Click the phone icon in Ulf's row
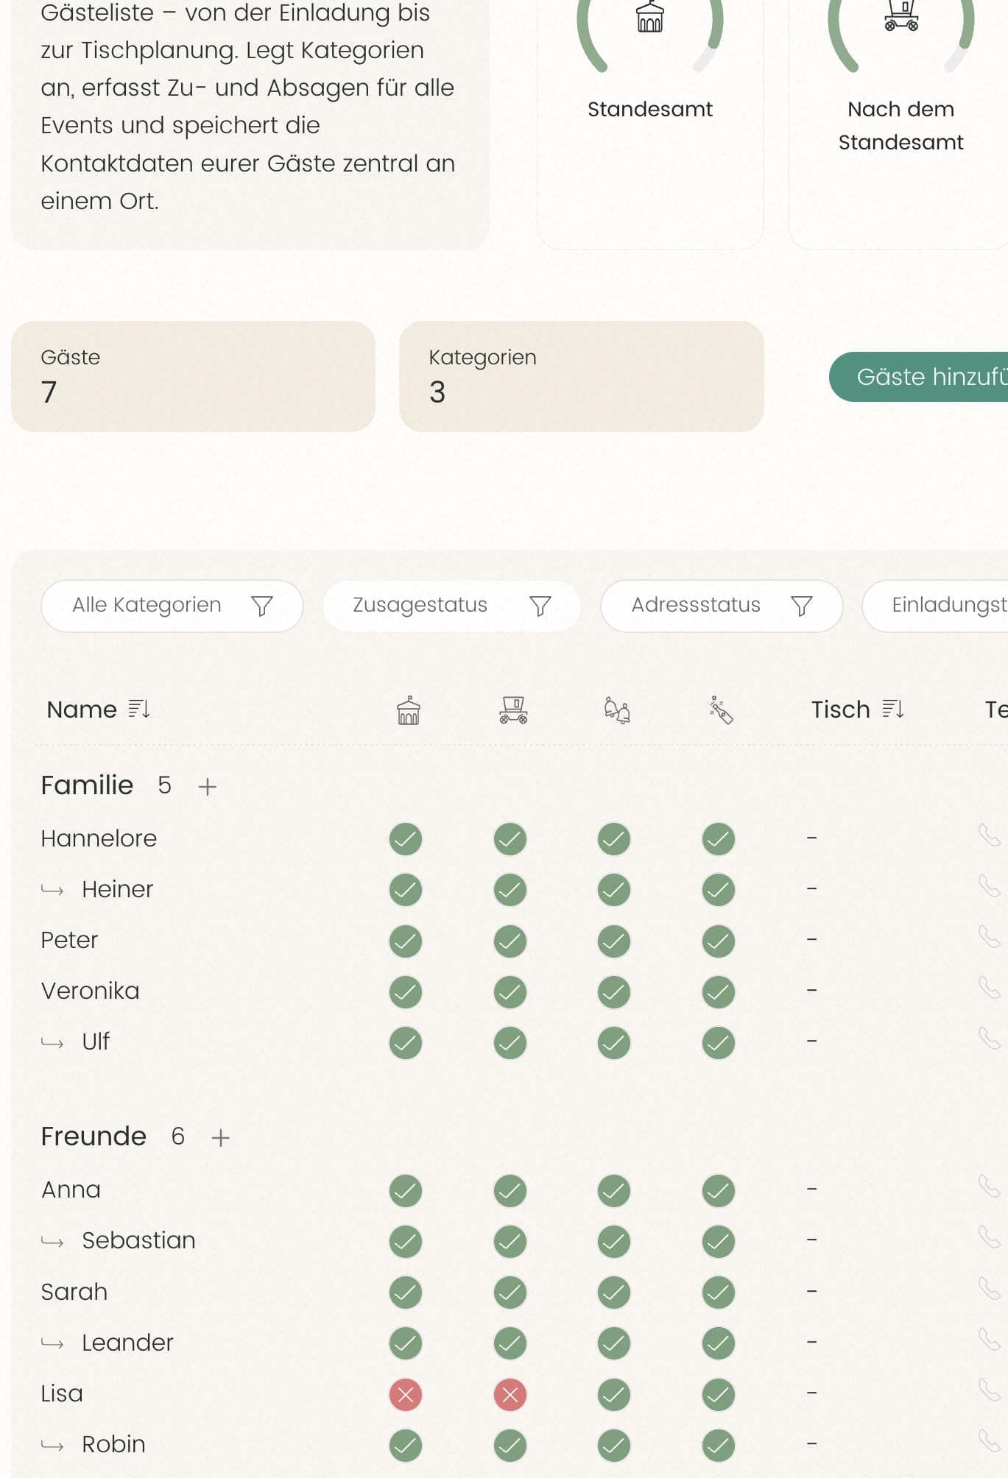This screenshot has height=1478, width=1008. coord(989,1039)
